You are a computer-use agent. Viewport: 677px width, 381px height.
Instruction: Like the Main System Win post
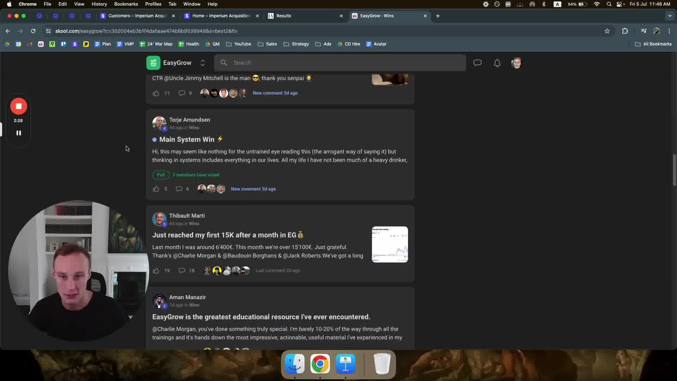coord(156,189)
